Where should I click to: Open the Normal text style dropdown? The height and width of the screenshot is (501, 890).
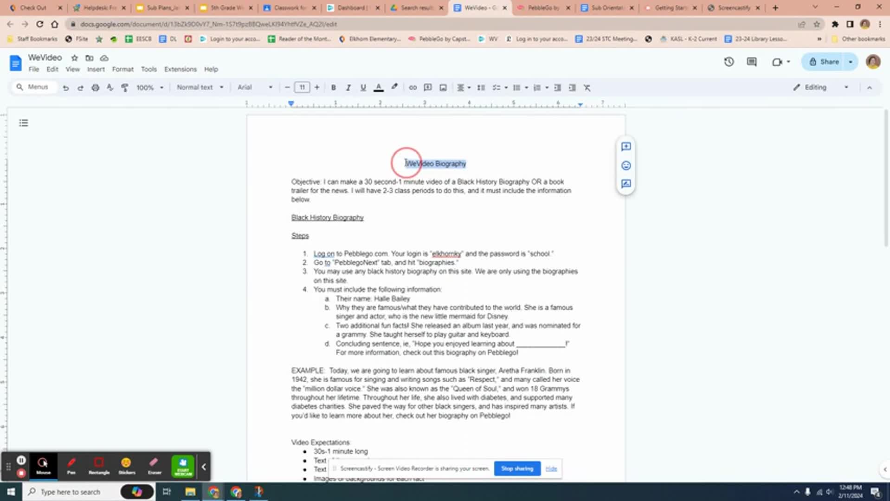point(200,87)
